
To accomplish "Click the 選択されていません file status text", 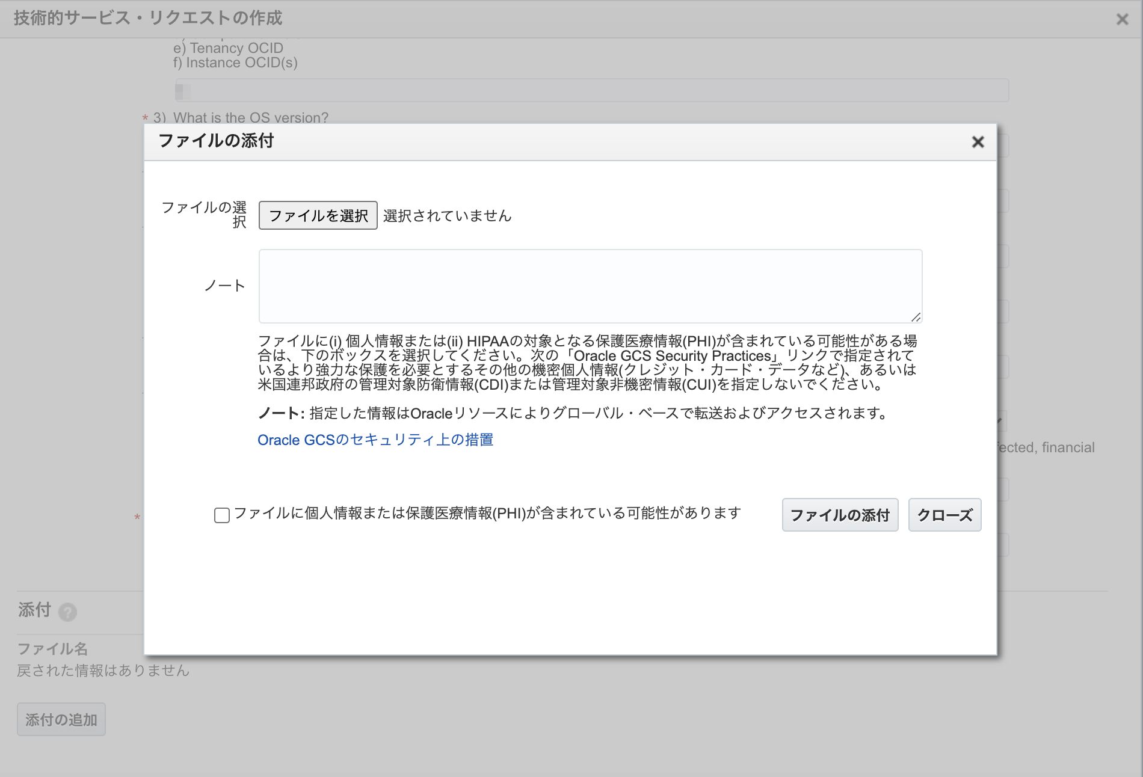I will pyautogui.click(x=447, y=216).
